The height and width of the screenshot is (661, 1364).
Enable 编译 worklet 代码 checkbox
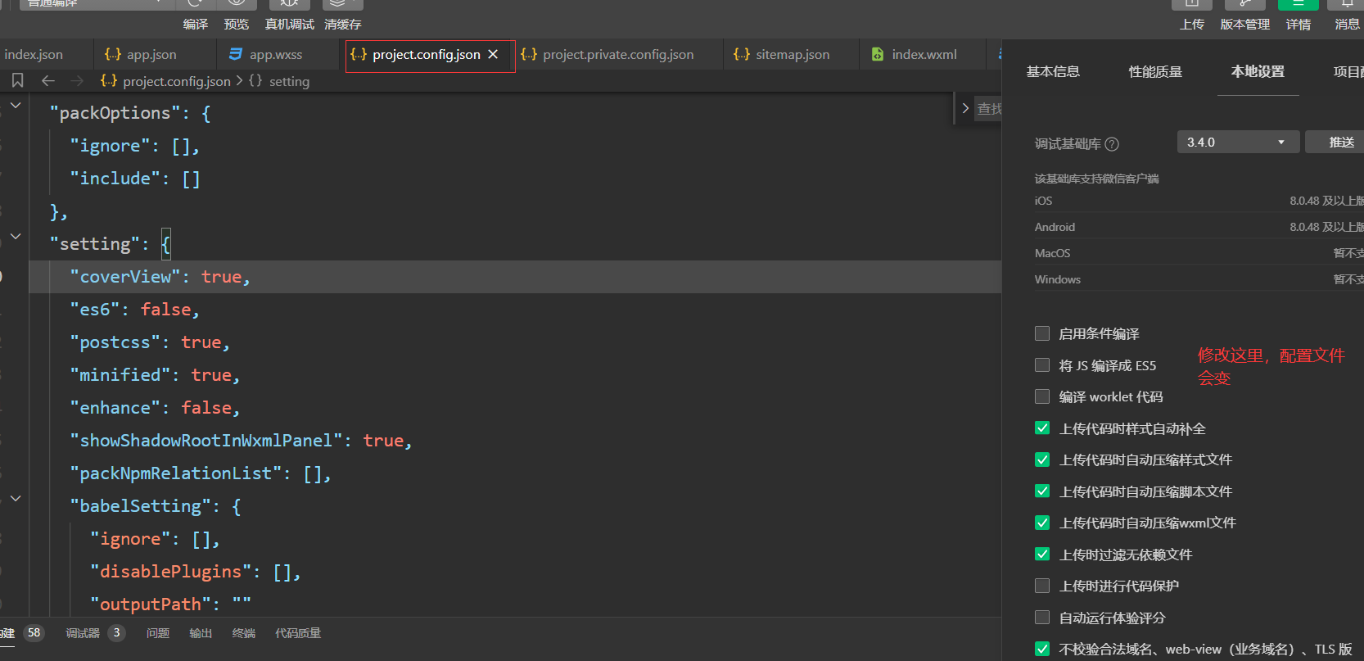(x=1042, y=396)
